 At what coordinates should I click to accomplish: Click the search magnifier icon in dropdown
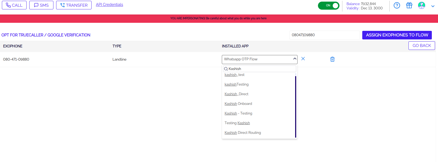[x=226, y=69]
